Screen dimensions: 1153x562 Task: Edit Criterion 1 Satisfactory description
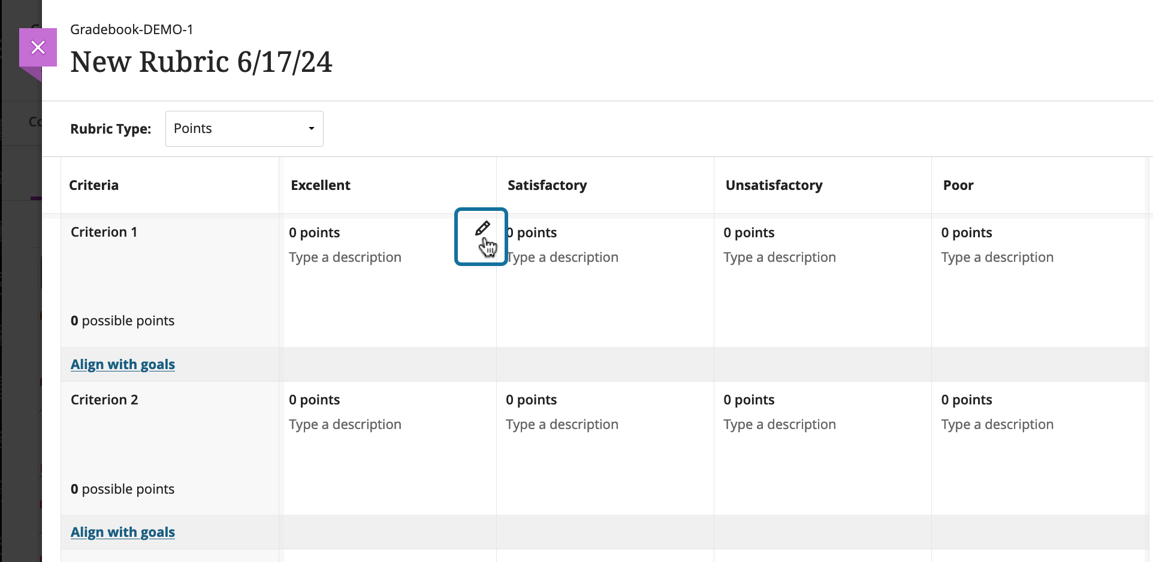[563, 258]
